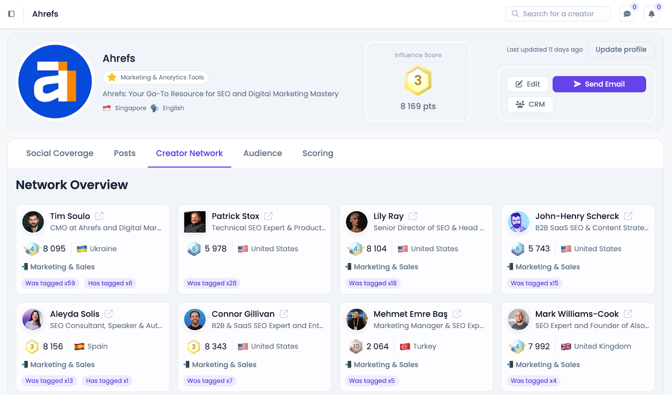Open the CRM button
The width and height of the screenshot is (672, 395).
click(x=530, y=104)
